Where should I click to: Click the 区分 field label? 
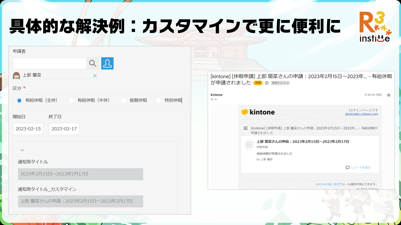pyautogui.click(x=17, y=88)
